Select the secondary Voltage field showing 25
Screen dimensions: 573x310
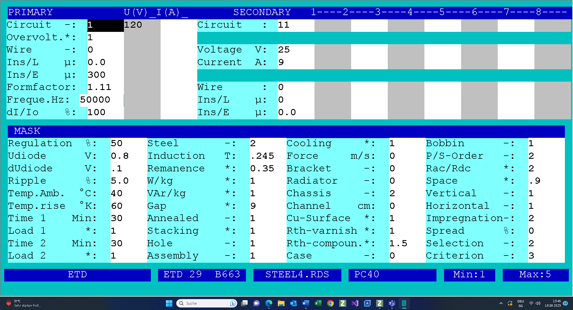296,50
